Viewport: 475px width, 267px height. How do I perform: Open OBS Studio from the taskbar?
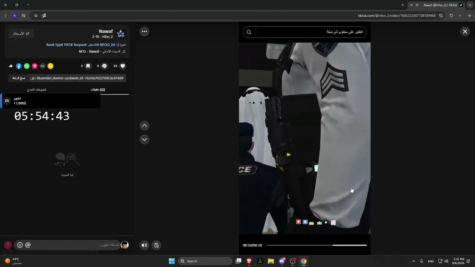click(x=292, y=261)
